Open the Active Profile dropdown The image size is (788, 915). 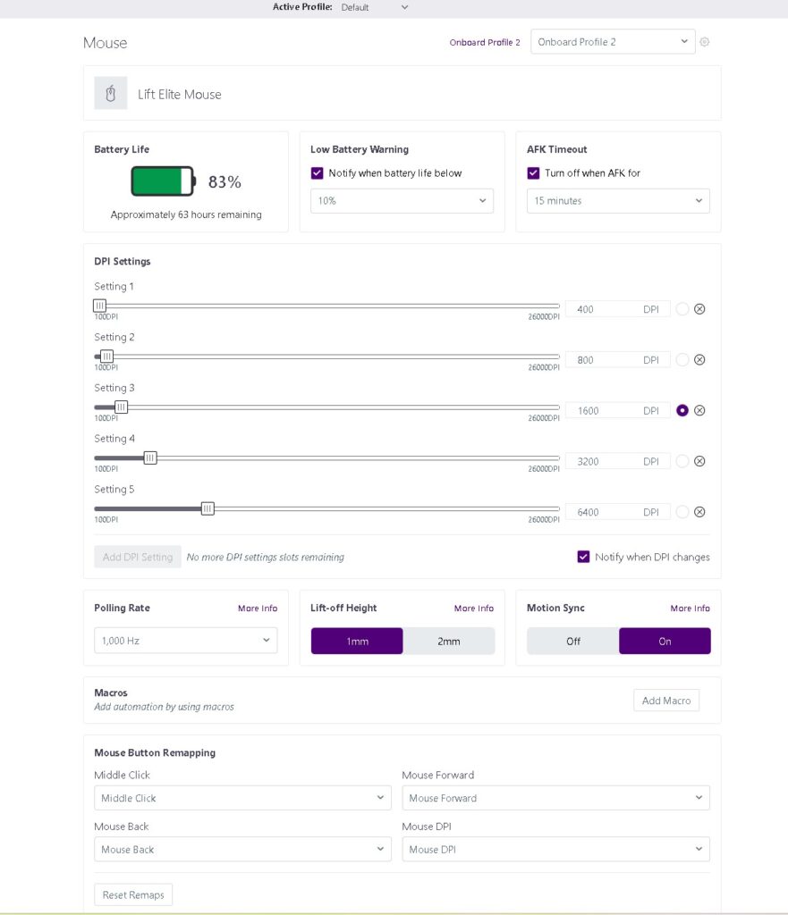click(375, 7)
